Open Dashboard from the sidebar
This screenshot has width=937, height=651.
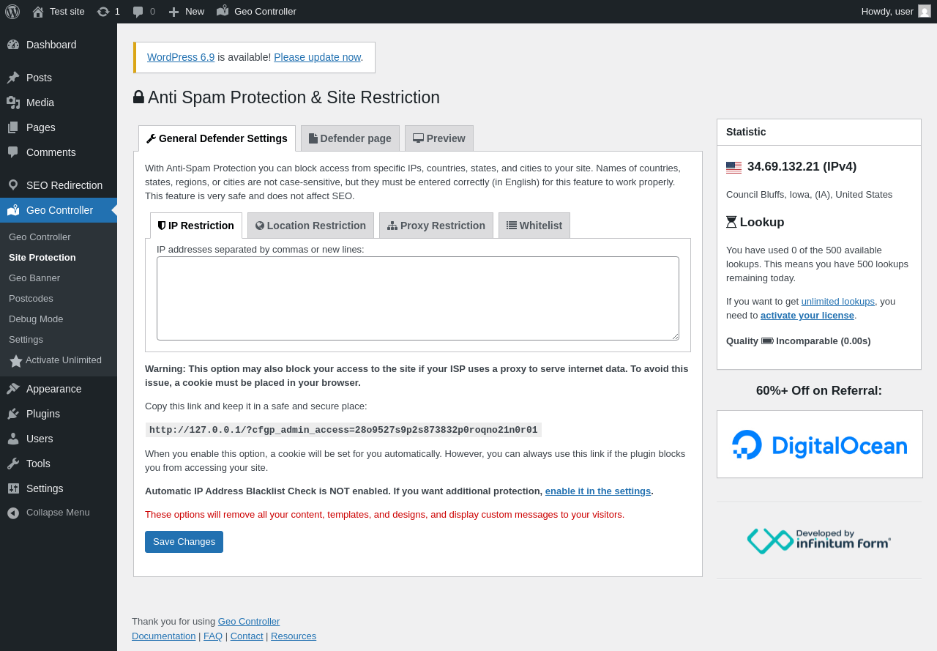51,45
